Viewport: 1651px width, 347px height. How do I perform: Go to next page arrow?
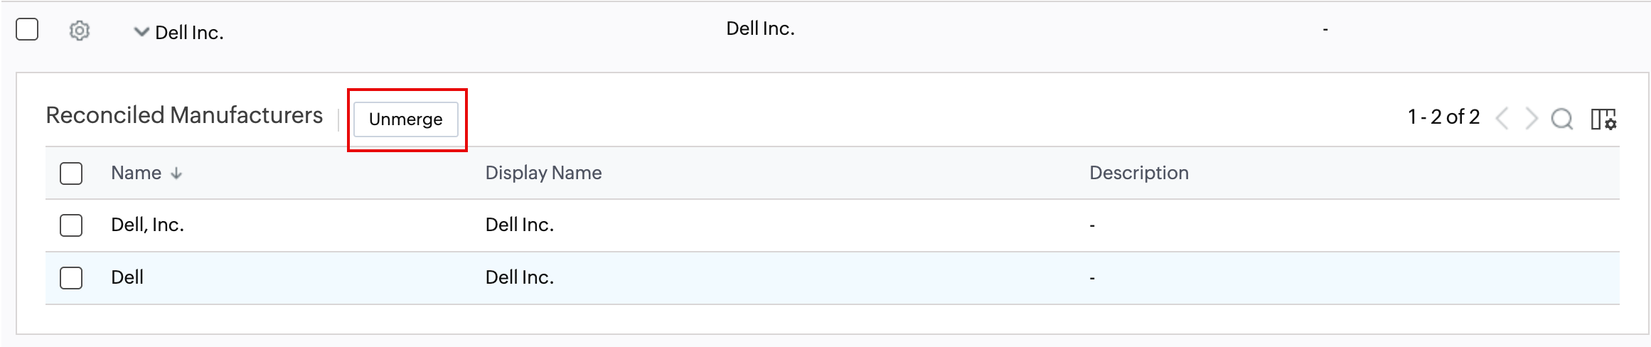click(x=1531, y=119)
